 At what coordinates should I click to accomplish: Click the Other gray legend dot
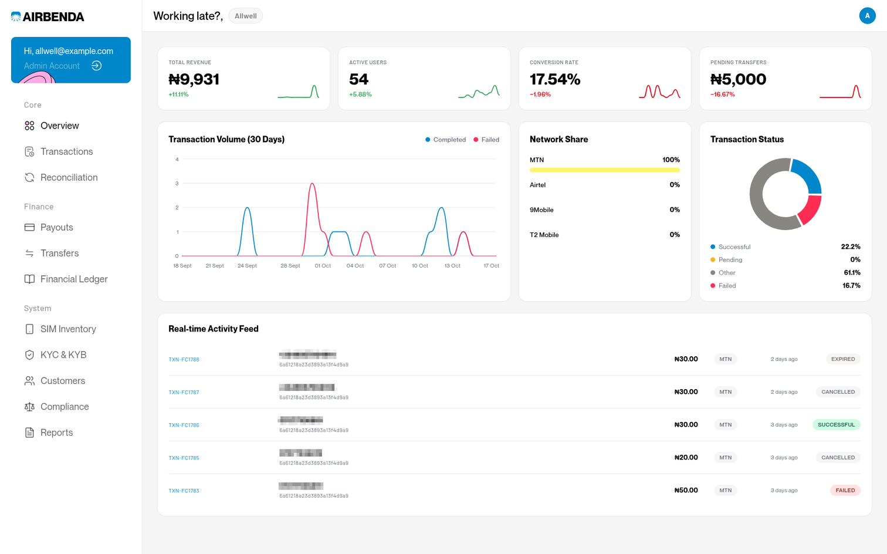(713, 273)
